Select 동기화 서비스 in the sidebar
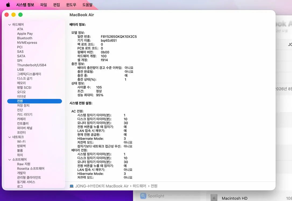The image size is (292, 201). [x=26, y=182]
